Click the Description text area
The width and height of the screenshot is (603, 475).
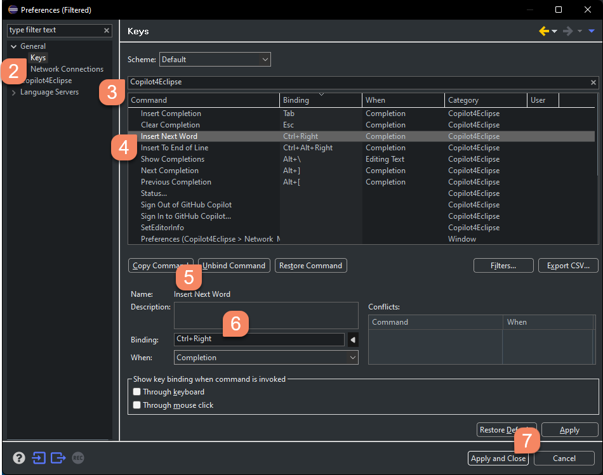266,316
